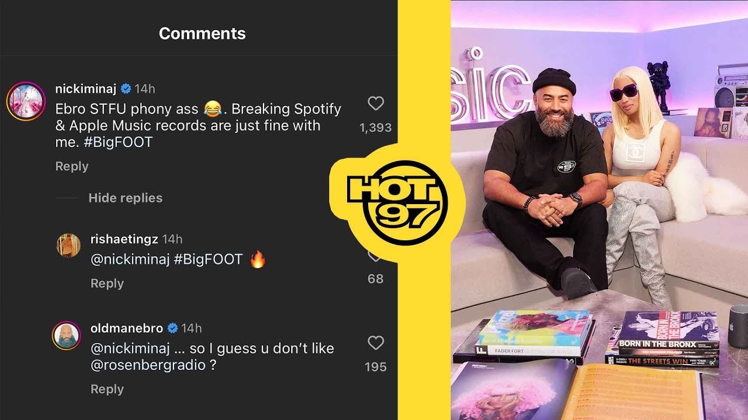Open the nickiminaj username link
The image size is (748, 420).
[x=86, y=89]
